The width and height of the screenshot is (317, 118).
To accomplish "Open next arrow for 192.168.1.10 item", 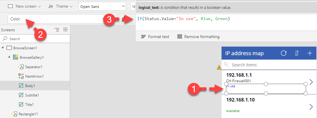I will click(x=311, y=107).
